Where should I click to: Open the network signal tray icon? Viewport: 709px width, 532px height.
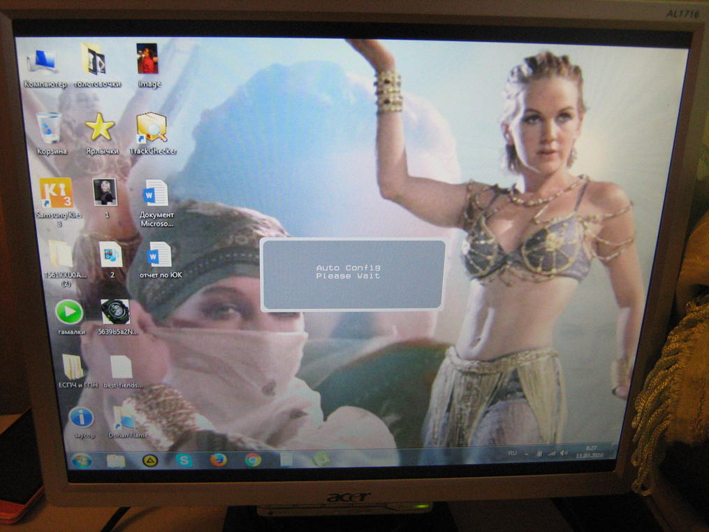551,452
